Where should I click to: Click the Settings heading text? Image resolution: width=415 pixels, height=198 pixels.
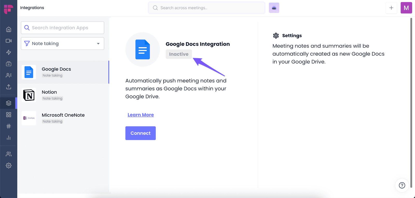tap(292, 36)
